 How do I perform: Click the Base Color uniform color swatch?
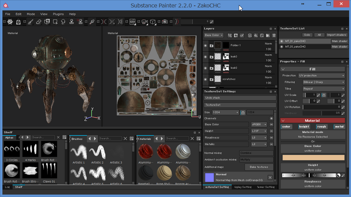point(313,157)
